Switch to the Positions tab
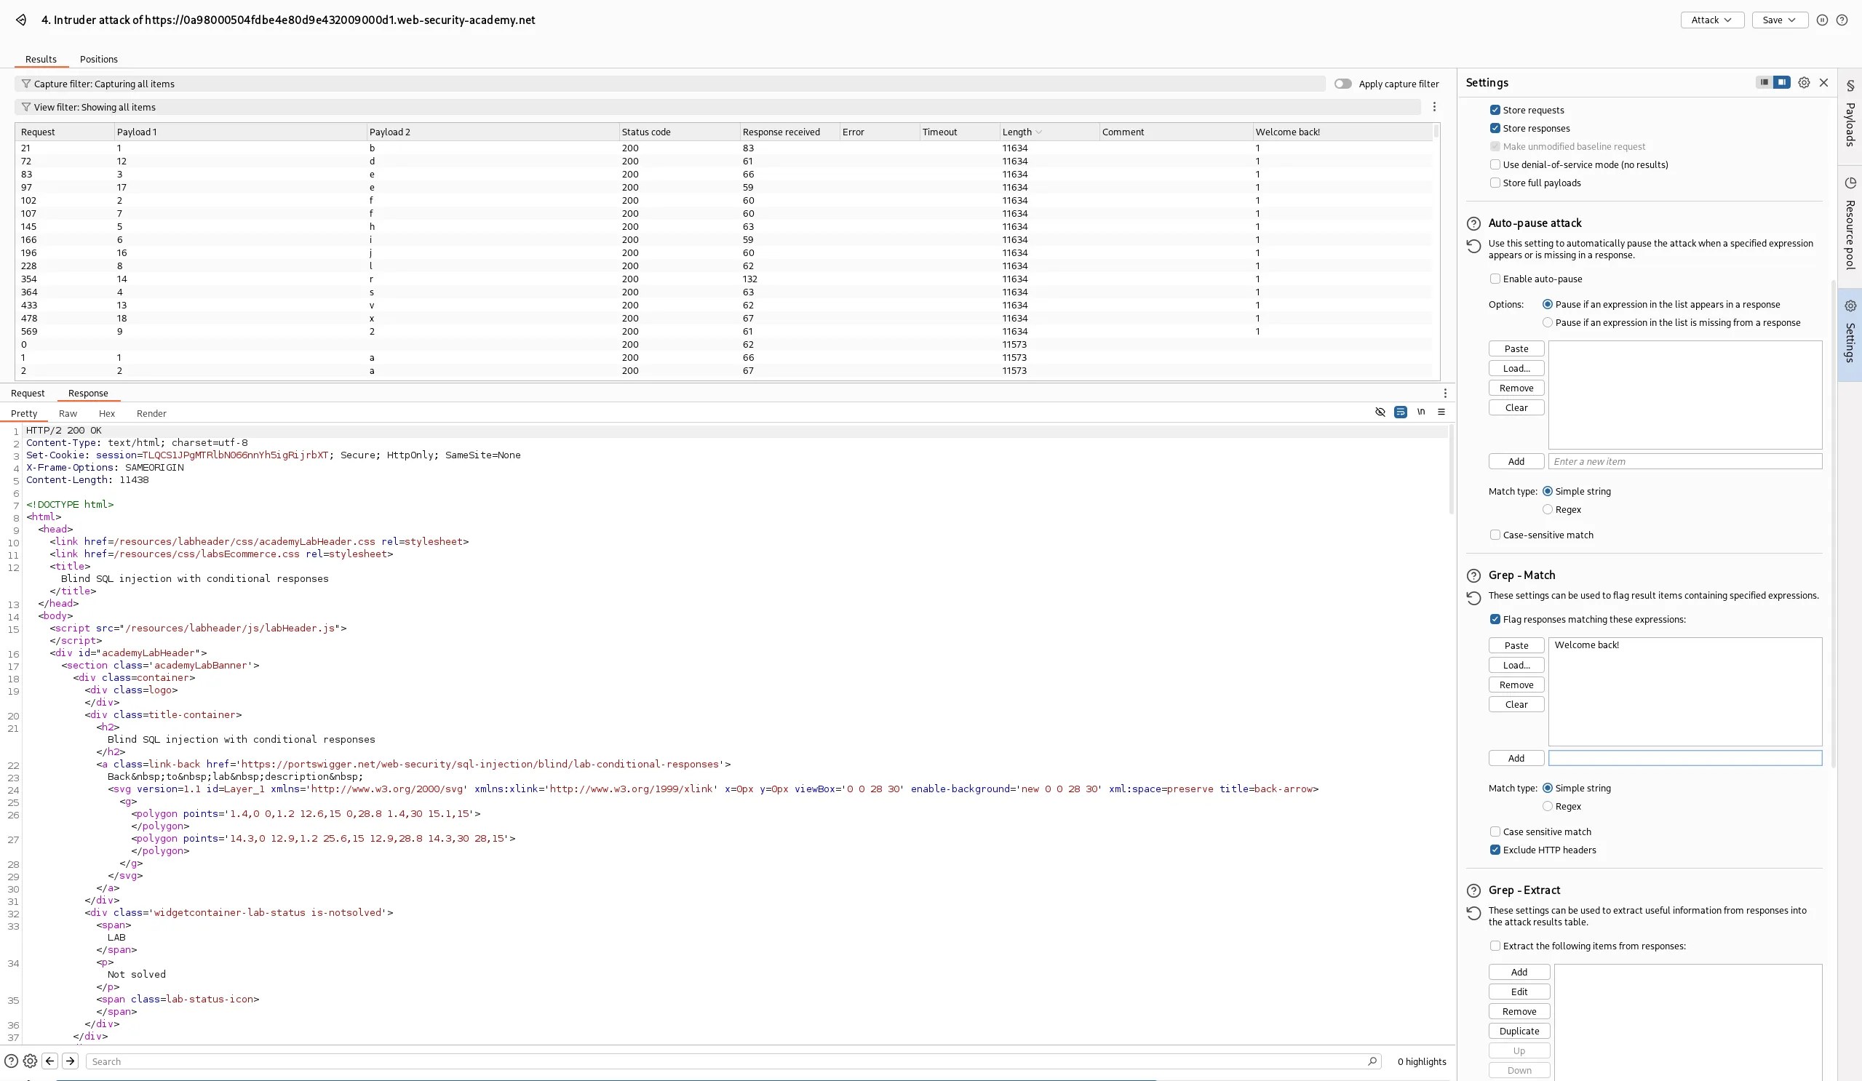This screenshot has height=1081, width=1862. [98, 59]
